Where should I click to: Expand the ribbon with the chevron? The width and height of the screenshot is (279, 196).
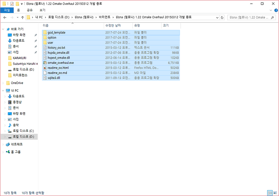coord(271,10)
